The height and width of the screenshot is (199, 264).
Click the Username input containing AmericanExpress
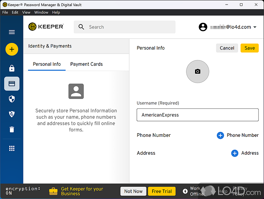(x=198, y=115)
